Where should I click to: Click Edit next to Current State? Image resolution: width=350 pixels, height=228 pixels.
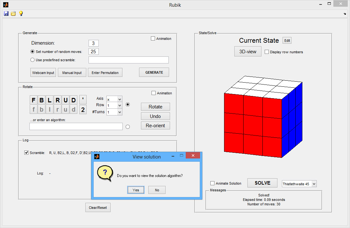coord(287,40)
